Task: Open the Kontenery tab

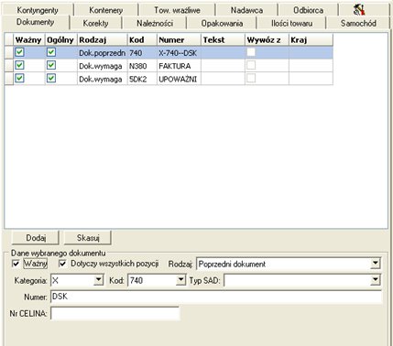Action: point(106,10)
